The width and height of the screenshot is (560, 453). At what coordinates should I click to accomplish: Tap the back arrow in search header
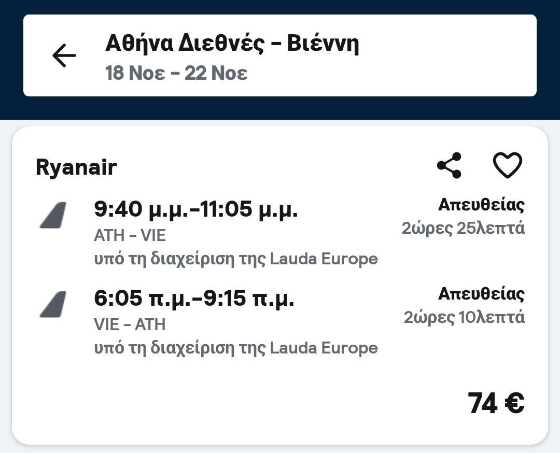pos(64,55)
